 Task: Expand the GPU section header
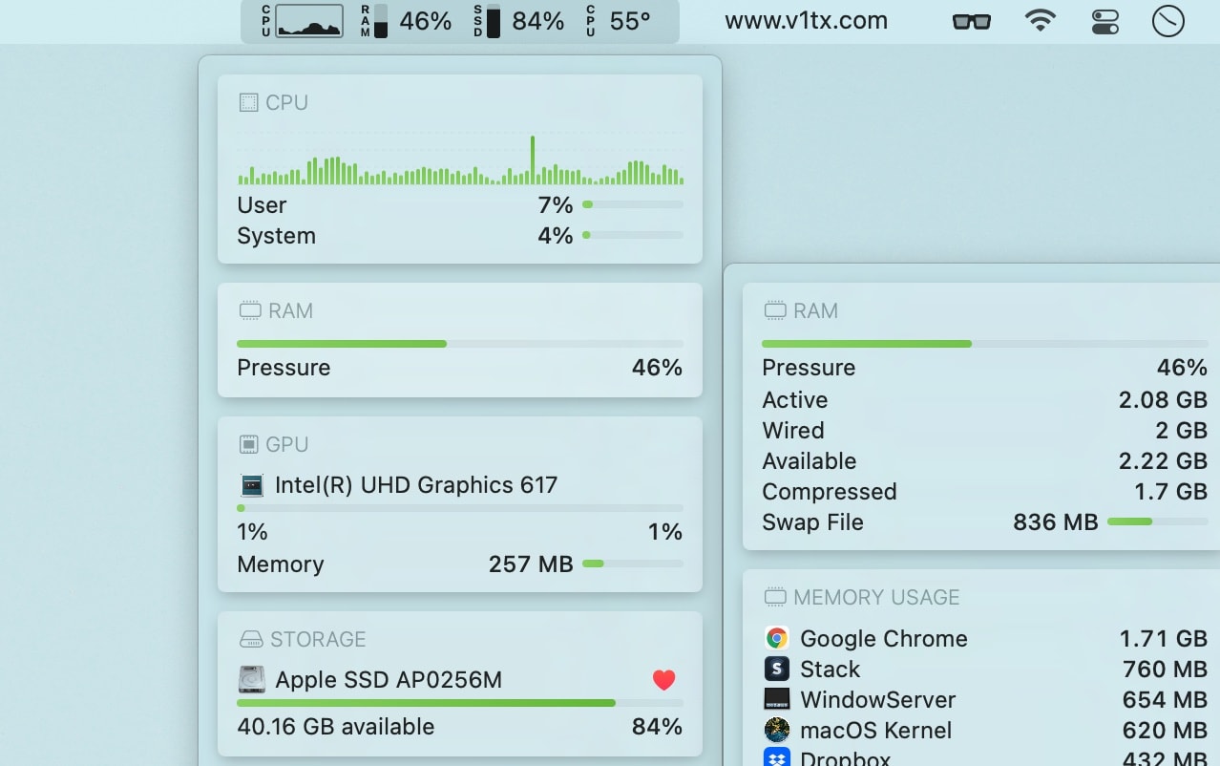click(286, 444)
